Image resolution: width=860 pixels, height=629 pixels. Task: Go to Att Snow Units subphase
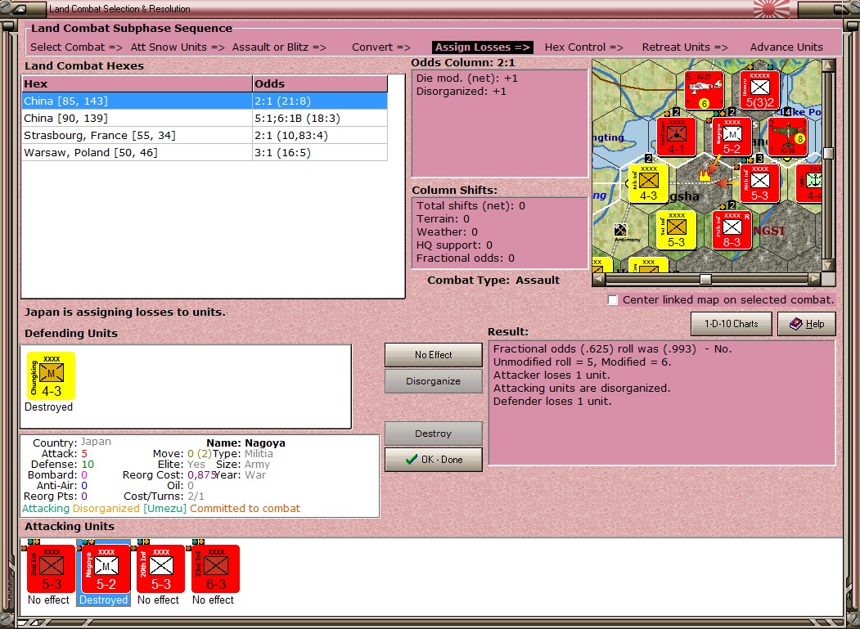point(178,47)
